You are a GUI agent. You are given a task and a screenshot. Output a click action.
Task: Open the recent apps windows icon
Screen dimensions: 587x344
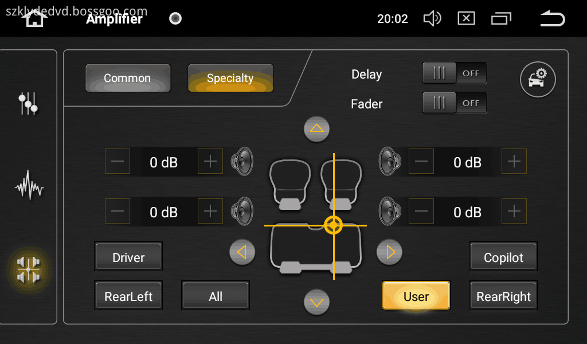click(501, 18)
